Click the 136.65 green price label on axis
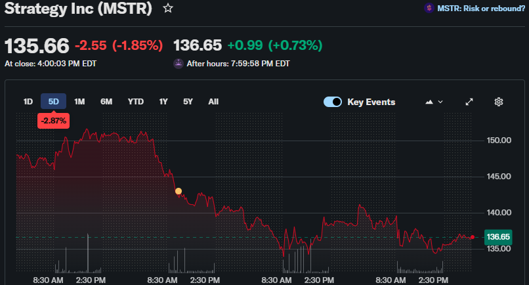529x285 pixels. click(498, 237)
